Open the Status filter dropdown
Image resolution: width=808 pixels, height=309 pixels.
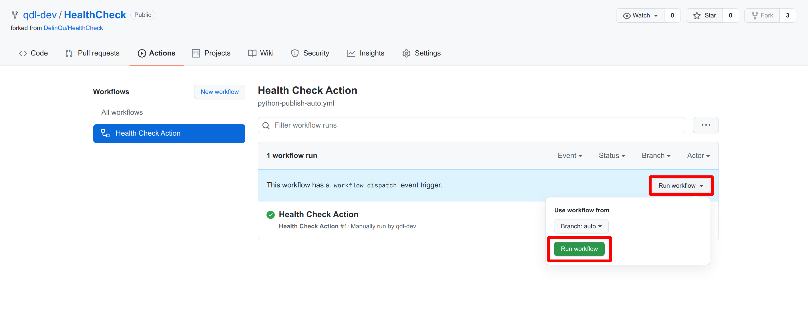coord(612,156)
